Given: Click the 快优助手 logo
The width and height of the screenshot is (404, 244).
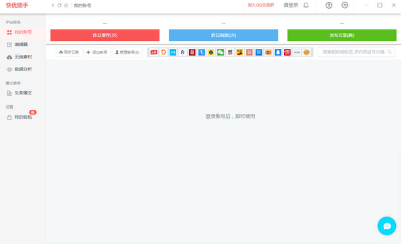Looking at the screenshot, I should click(x=17, y=5).
